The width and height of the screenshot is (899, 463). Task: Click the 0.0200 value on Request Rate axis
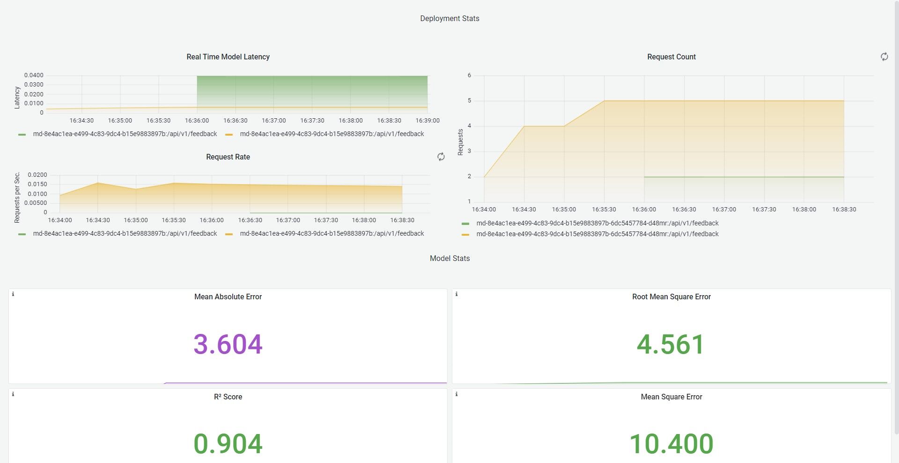(x=37, y=175)
